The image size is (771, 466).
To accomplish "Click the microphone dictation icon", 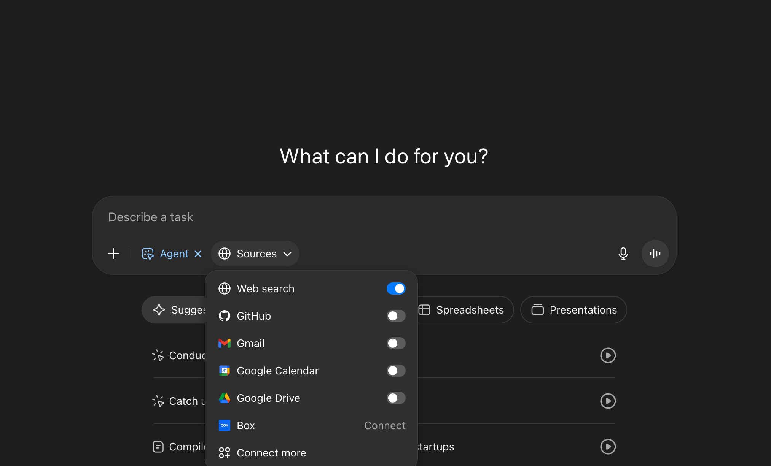I will click(623, 254).
